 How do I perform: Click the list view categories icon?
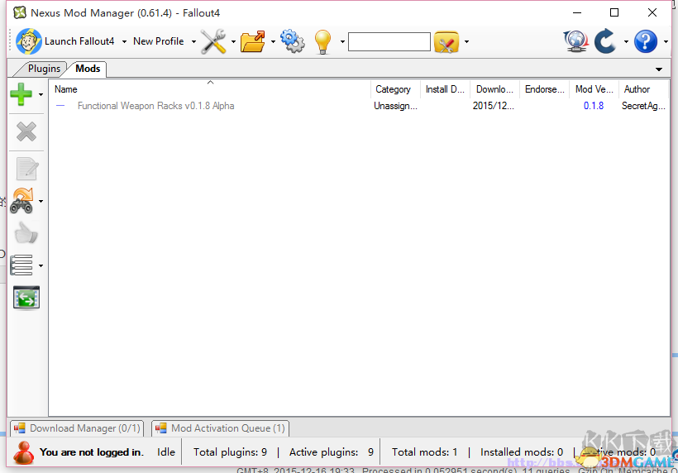tap(21, 265)
